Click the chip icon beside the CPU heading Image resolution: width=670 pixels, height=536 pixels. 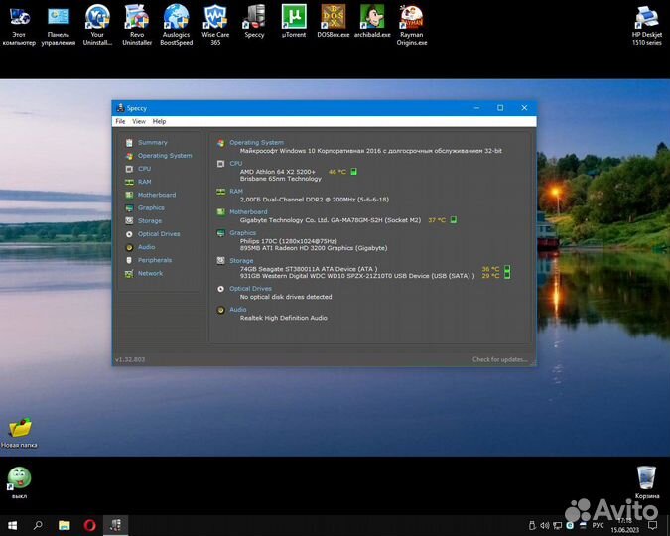[x=221, y=164]
